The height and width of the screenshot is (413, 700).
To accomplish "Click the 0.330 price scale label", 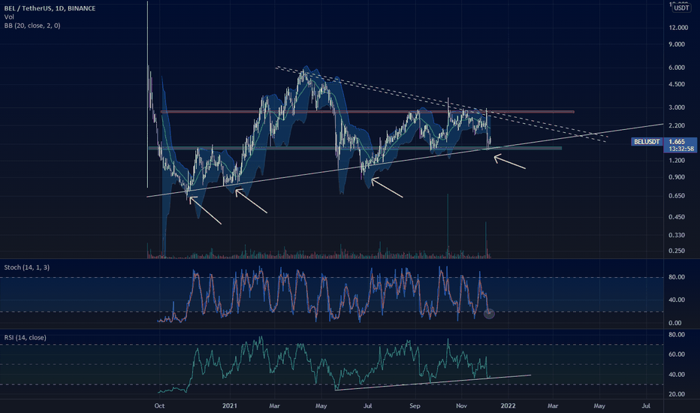I will [677, 235].
